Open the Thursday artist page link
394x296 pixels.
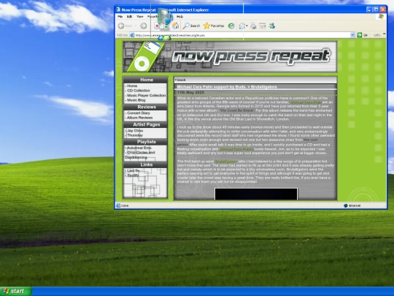(x=135, y=135)
